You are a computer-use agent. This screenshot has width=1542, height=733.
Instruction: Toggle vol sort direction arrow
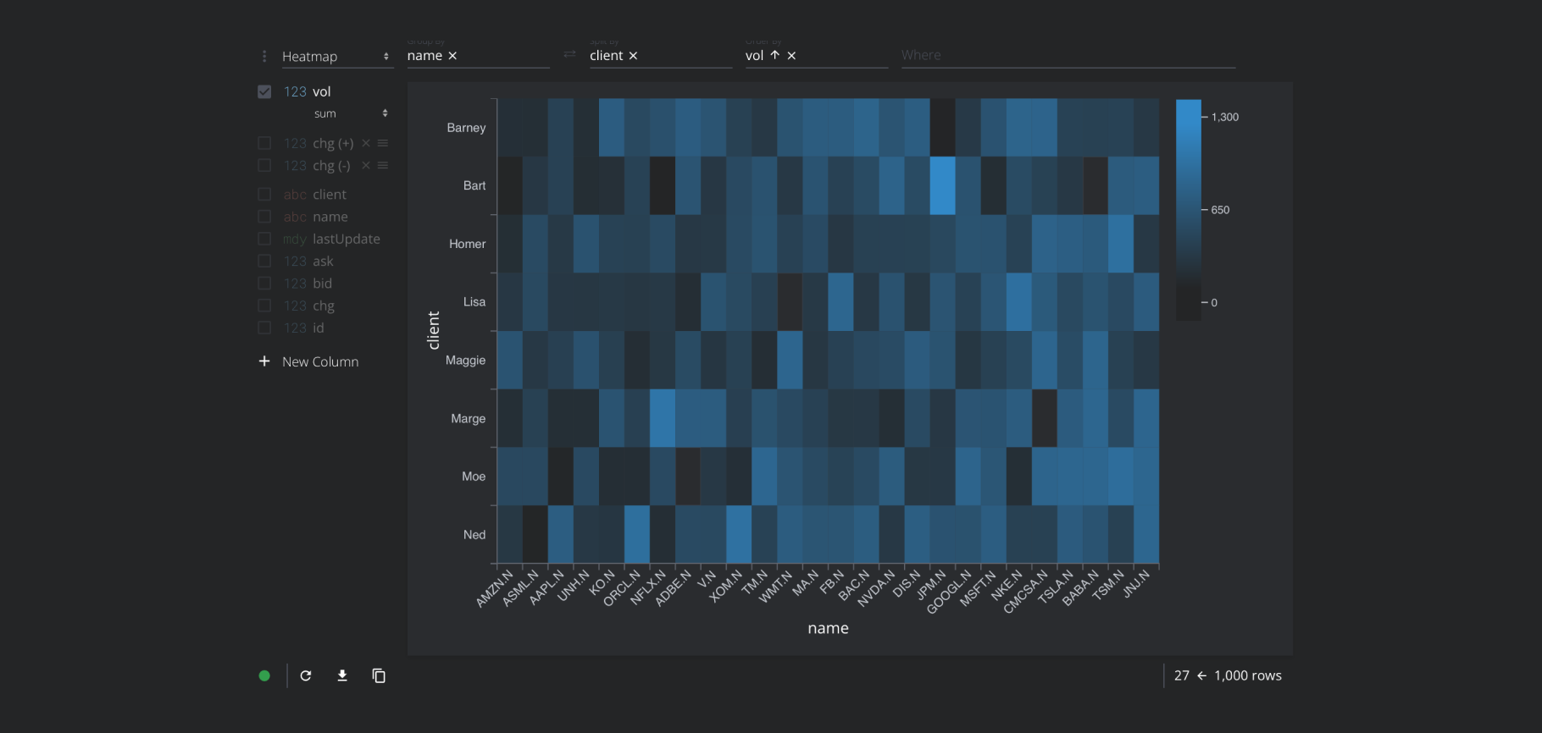774,55
